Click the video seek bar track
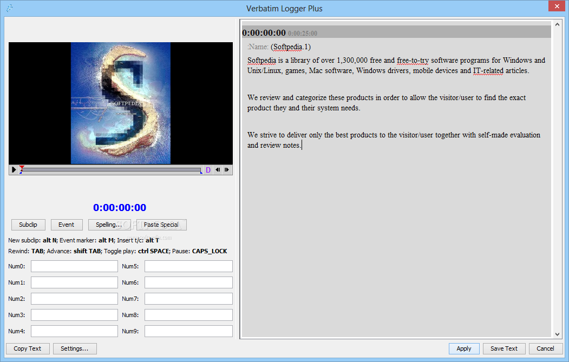The width and height of the screenshot is (569, 362). click(x=111, y=169)
